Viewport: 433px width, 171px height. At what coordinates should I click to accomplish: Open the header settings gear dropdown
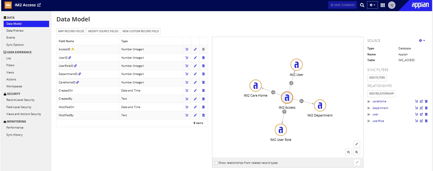[372, 5]
